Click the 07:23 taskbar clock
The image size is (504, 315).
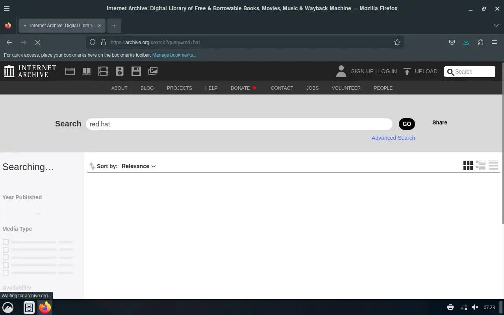coord(489,308)
